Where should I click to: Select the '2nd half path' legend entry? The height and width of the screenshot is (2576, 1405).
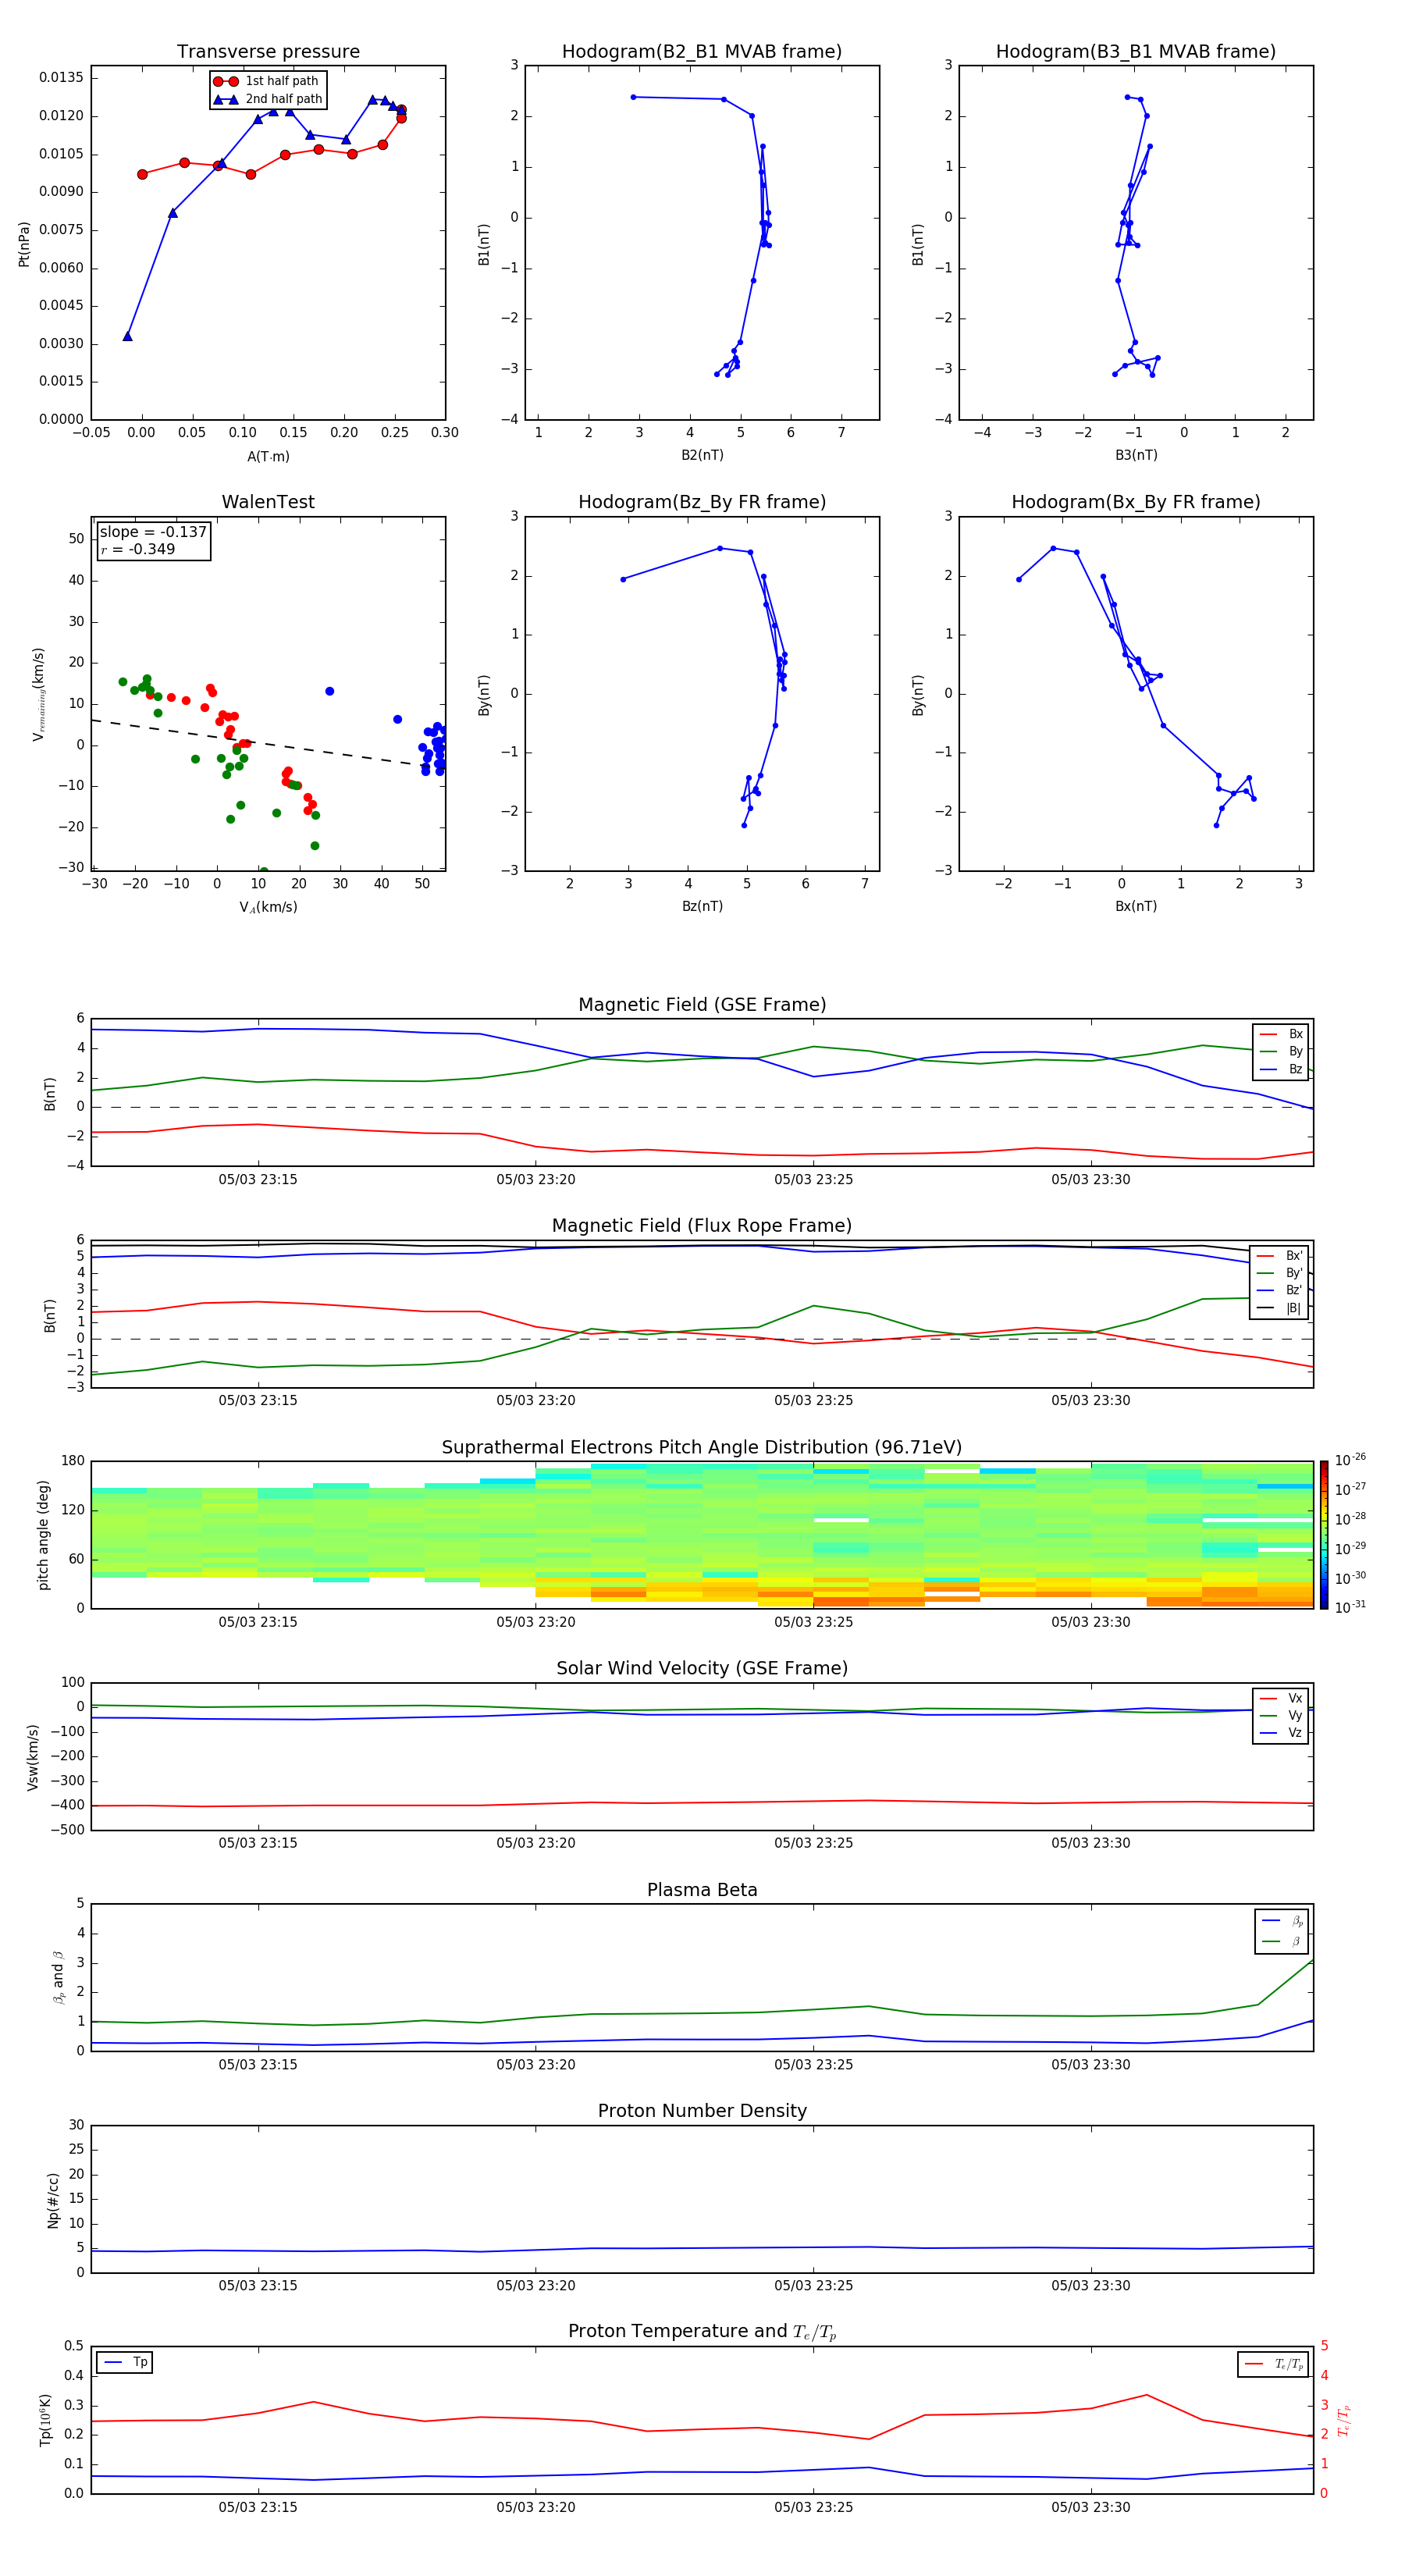[268, 99]
